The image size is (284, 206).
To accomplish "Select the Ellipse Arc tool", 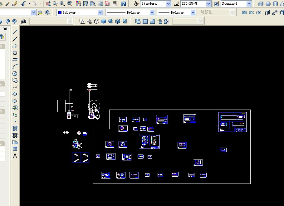I will coord(15,101).
